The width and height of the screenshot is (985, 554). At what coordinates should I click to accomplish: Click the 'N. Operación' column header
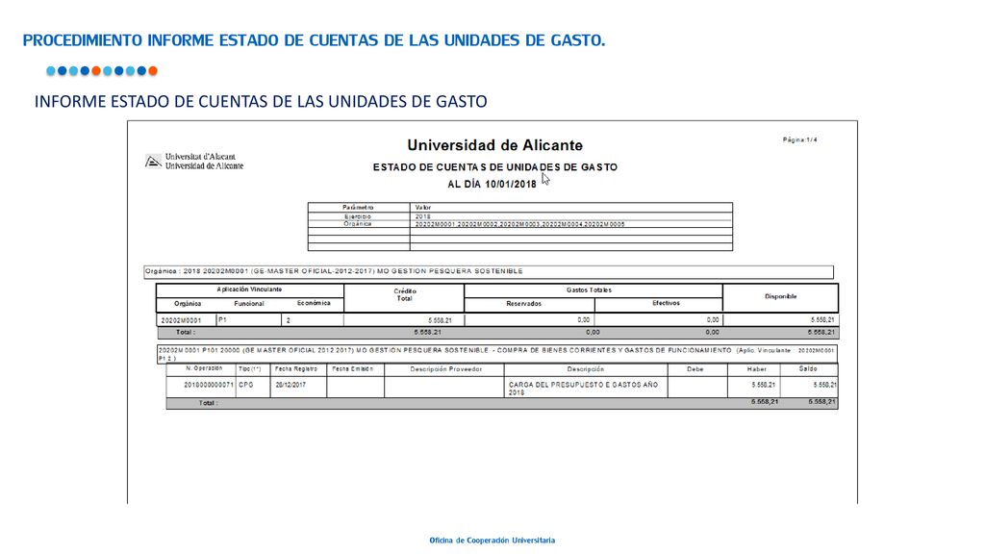pos(204,368)
